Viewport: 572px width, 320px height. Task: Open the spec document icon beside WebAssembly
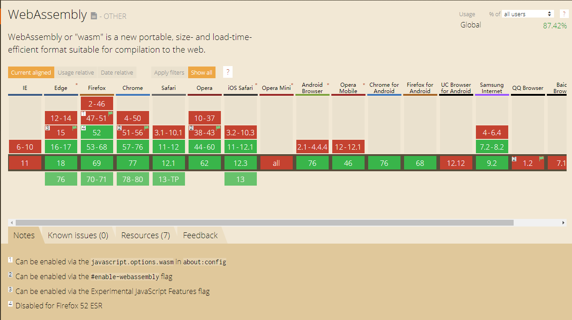pos(94,16)
